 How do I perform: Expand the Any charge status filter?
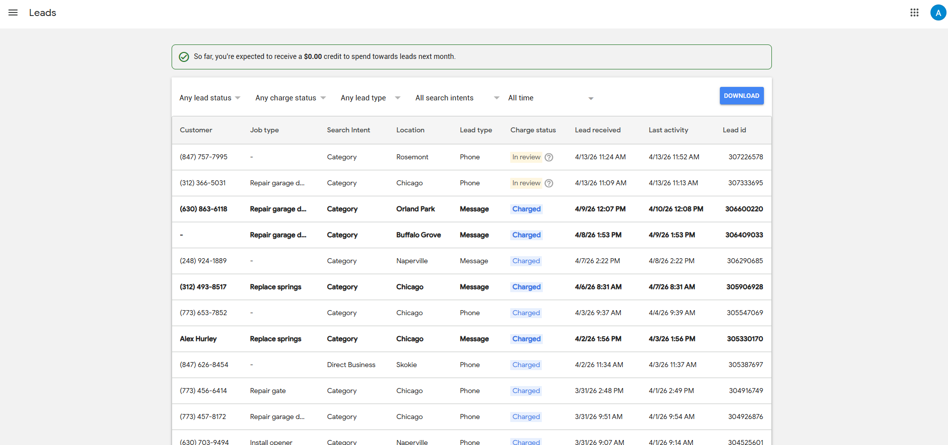pyautogui.click(x=291, y=98)
